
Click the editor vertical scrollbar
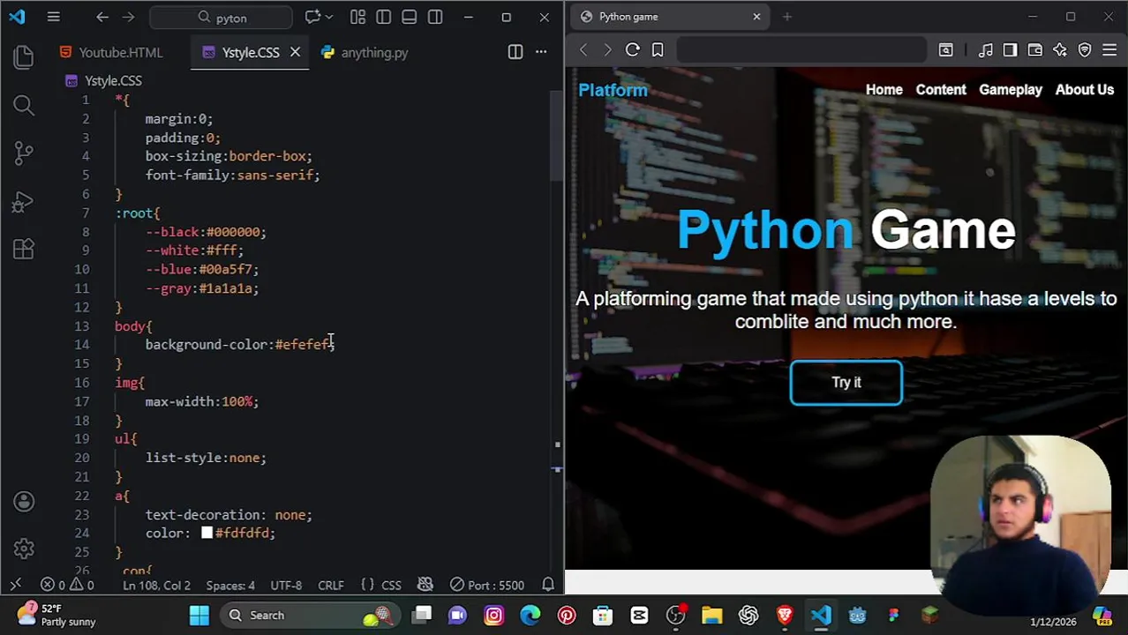[557, 135]
